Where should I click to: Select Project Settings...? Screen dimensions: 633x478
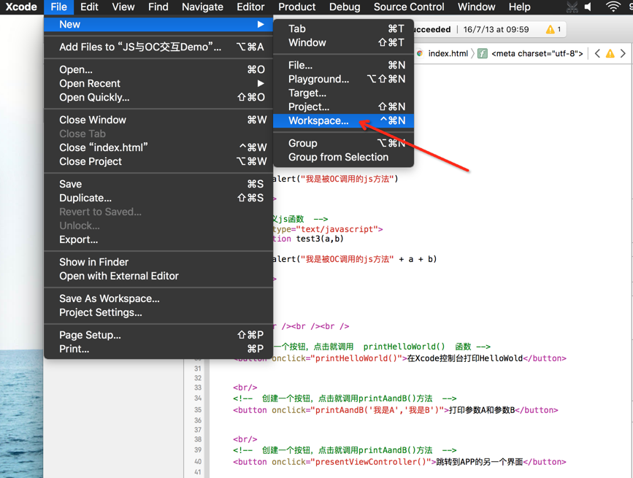pos(158,312)
